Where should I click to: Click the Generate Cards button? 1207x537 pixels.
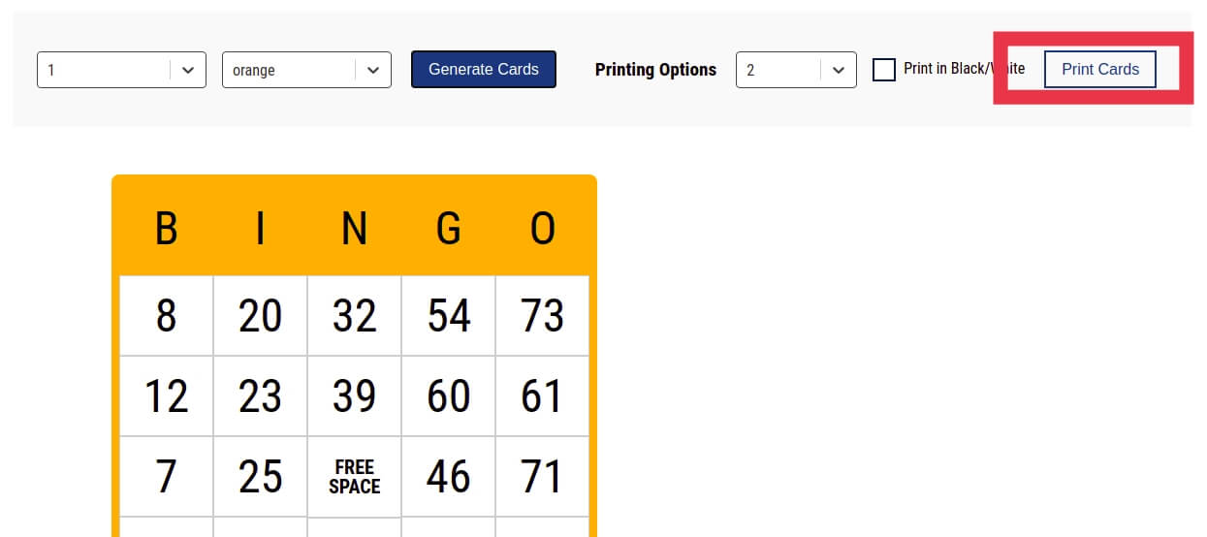pos(483,70)
